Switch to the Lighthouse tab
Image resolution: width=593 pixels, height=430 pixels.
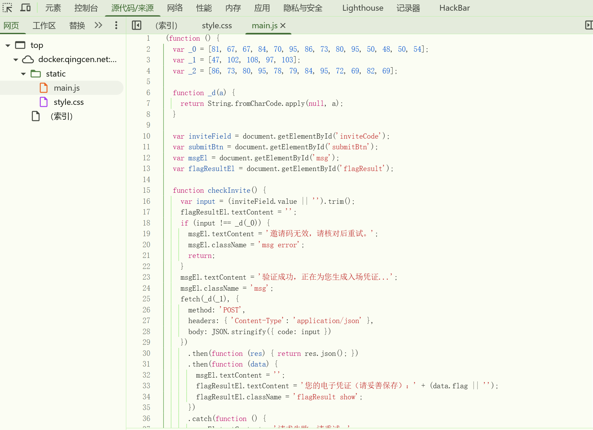363,8
